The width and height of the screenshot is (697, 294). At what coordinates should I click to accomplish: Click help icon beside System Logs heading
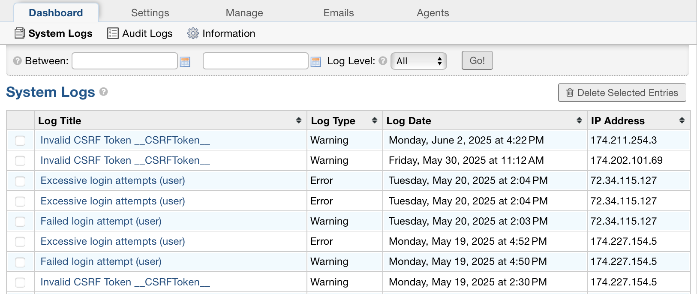[104, 92]
